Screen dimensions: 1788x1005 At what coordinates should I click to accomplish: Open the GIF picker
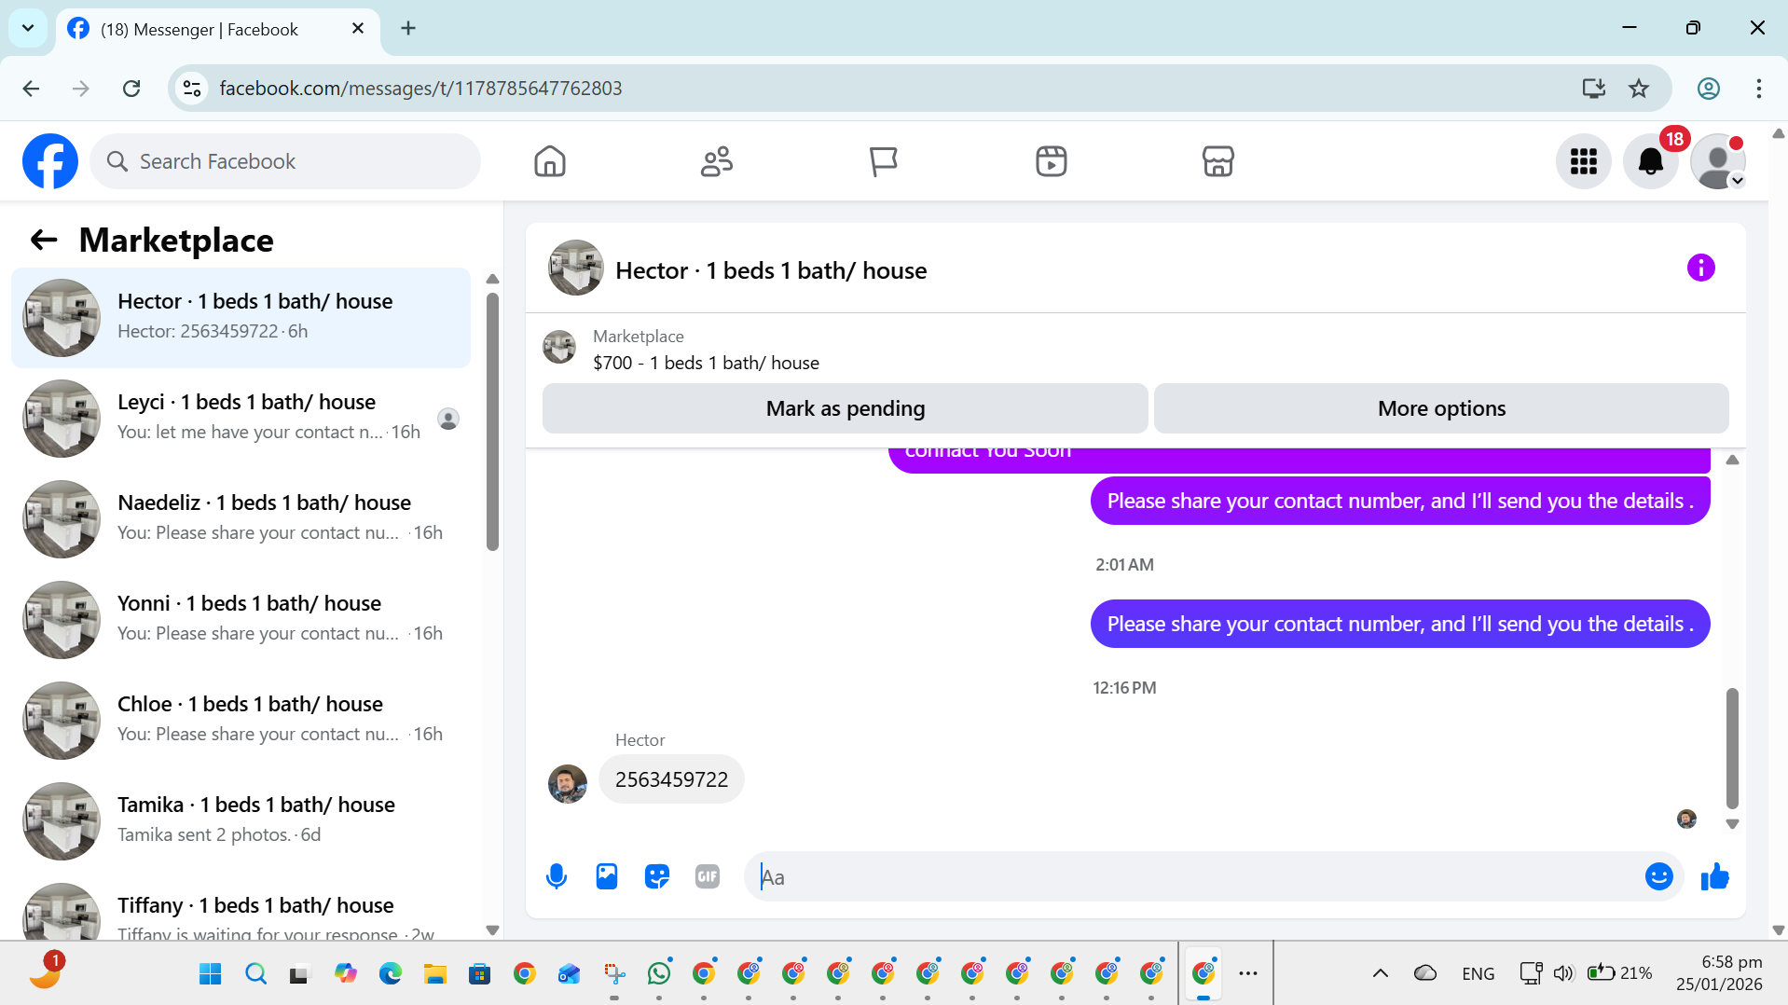point(708,876)
